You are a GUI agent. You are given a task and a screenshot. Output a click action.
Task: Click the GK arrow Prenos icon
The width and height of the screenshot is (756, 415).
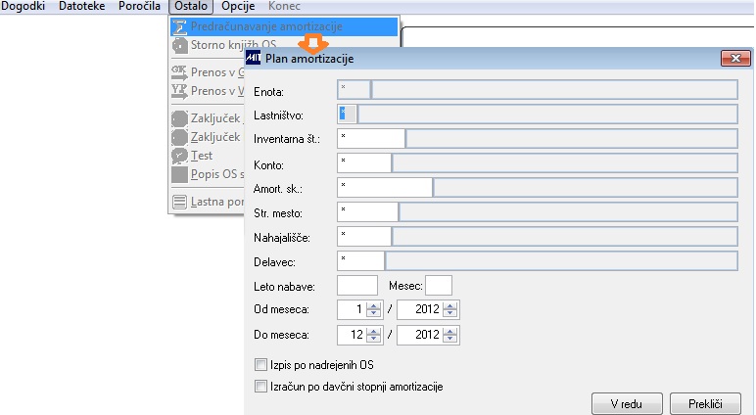pos(179,72)
